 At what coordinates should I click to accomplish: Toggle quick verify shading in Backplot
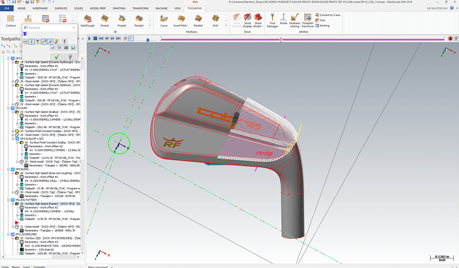(56, 42)
